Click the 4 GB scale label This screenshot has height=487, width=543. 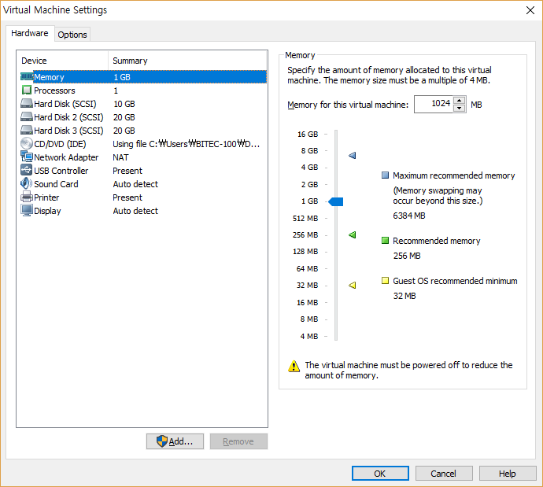[x=309, y=168]
